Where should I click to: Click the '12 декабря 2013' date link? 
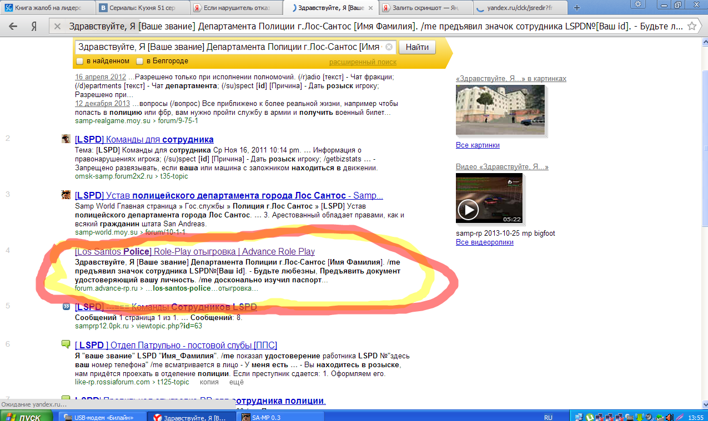click(102, 103)
